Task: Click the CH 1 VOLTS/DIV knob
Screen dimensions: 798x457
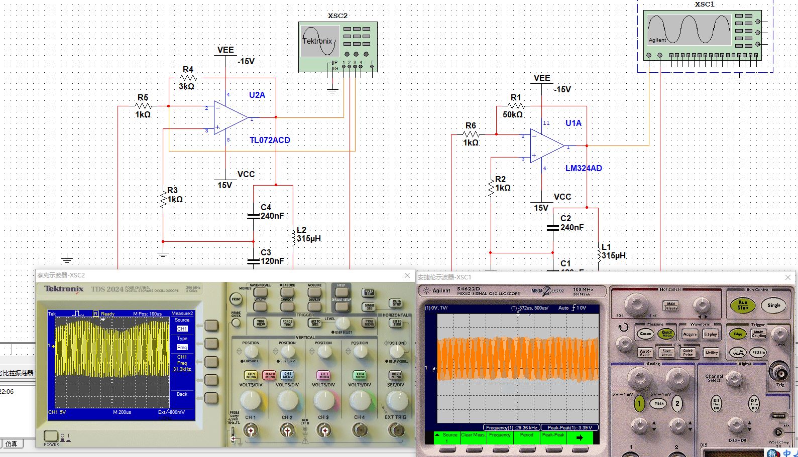Action: pos(251,400)
